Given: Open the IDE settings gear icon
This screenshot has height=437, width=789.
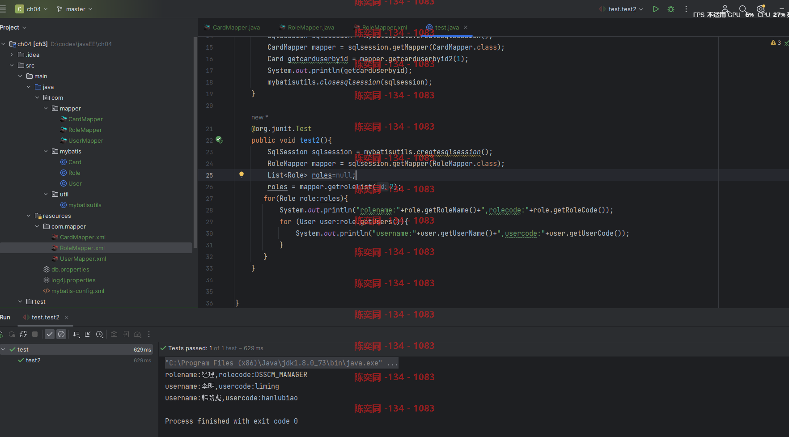Looking at the screenshot, I should point(761,9).
